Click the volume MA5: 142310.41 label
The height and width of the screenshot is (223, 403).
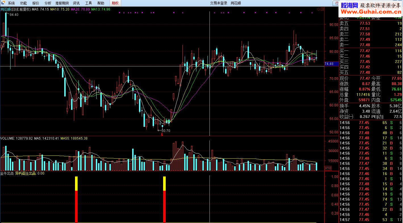coord(47,138)
